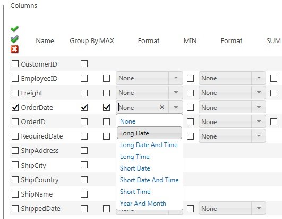Click the Name column header
The width and height of the screenshot is (282, 219).
coord(45,41)
